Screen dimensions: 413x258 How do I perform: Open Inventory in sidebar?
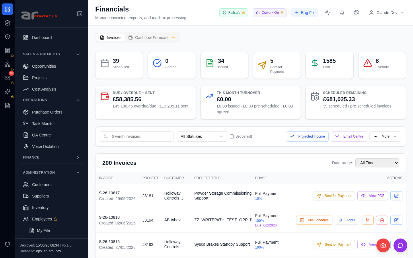click(52, 208)
